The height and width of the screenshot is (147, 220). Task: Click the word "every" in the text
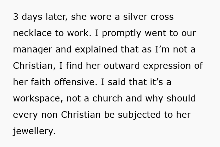[x=25, y=115]
